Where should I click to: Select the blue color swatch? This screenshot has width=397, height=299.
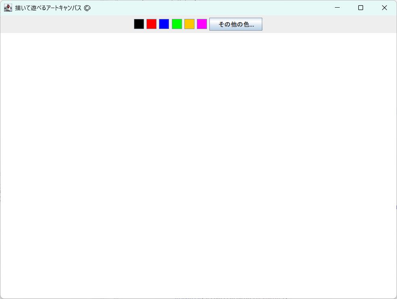click(x=164, y=24)
